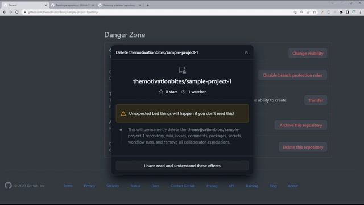Click the Danger Zone heading
364x205 pixels.
pos(125,35)
